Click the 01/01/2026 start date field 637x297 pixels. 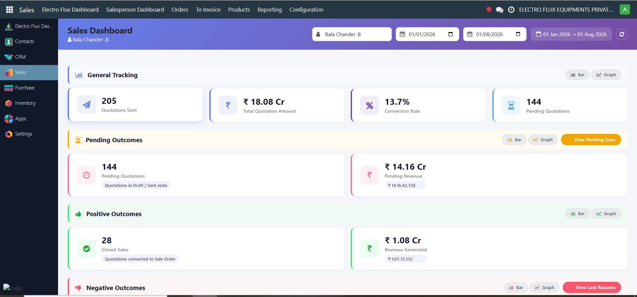pyautogui.click(x=427, y=34)
